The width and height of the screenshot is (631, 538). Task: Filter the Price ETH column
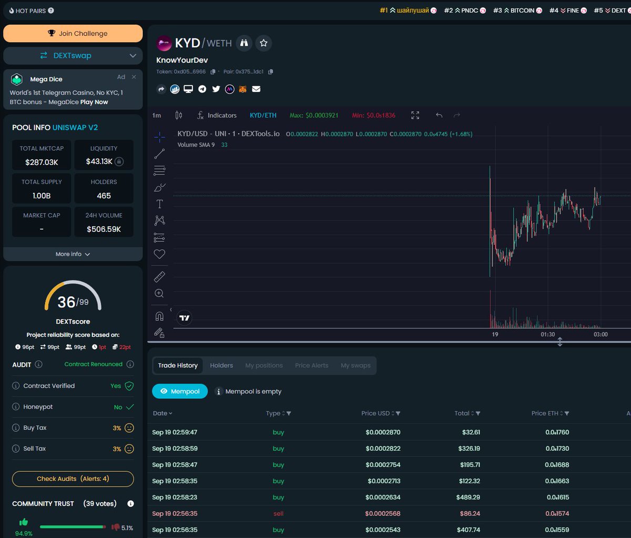567,413
